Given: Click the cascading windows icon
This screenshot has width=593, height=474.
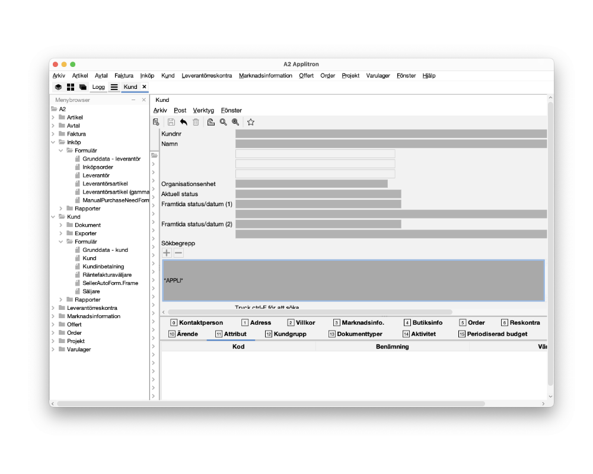Looking at the screenshot, I should tap(83, 87).
